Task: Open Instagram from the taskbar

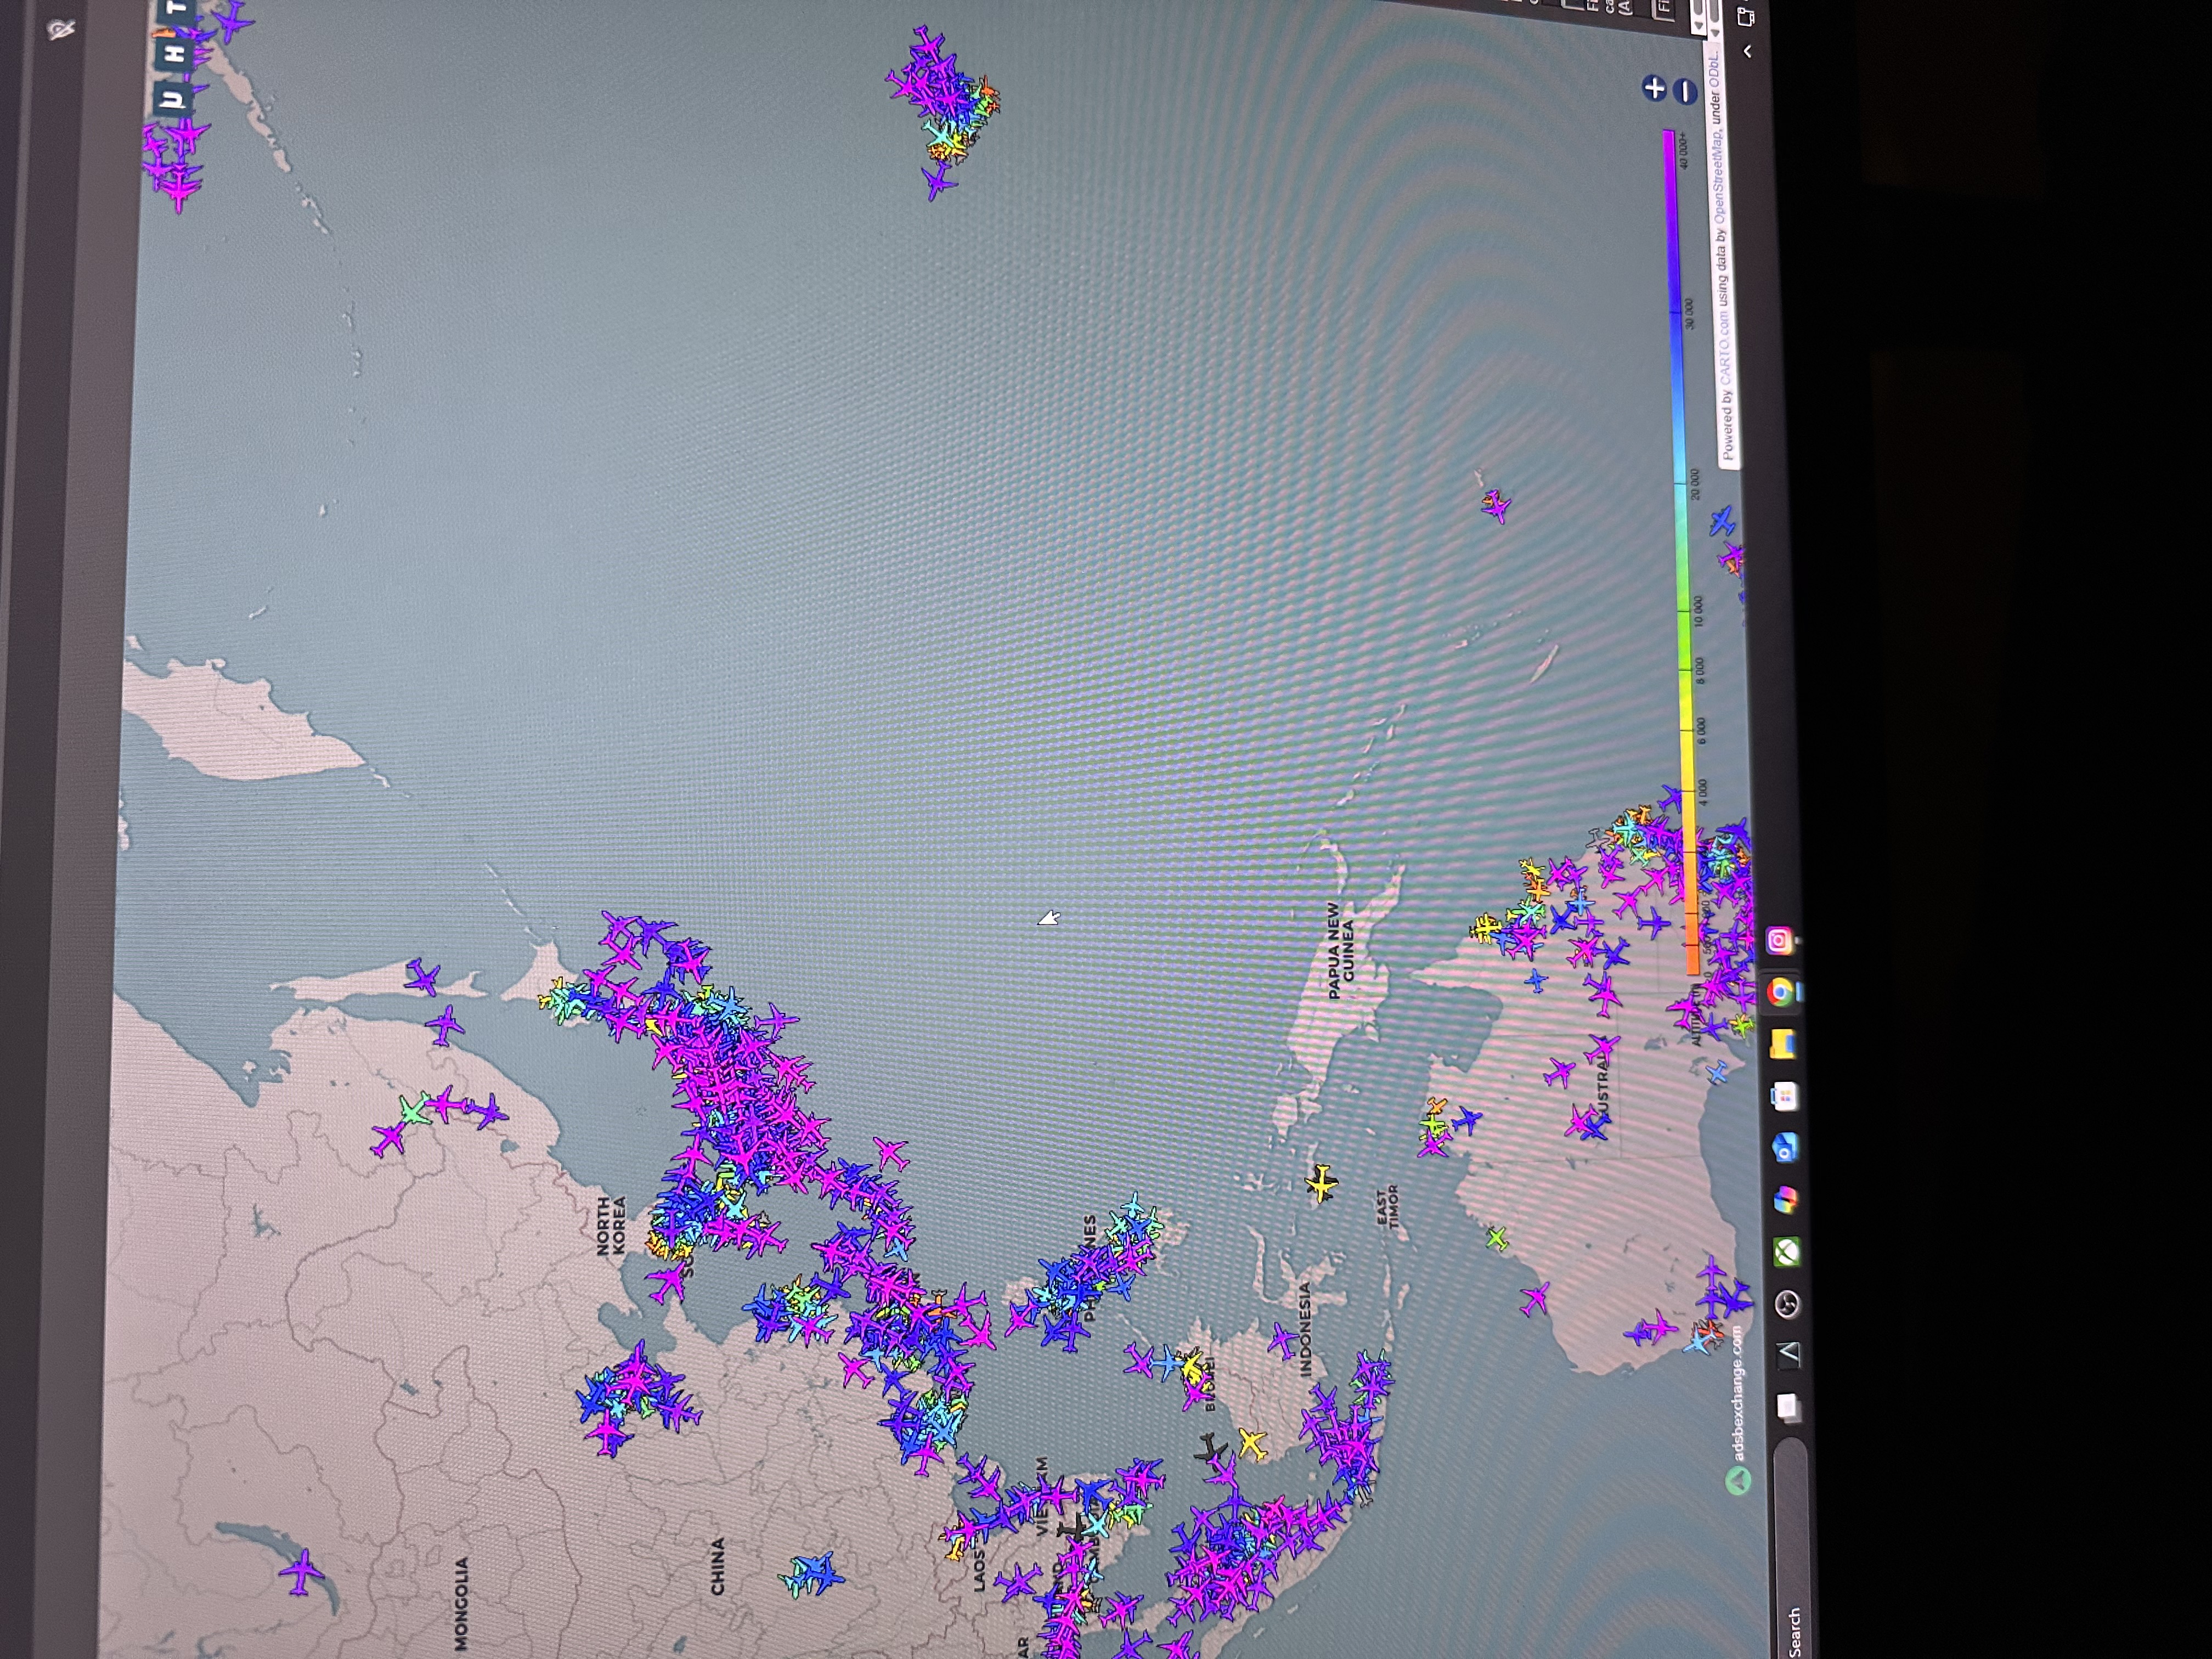Action: click(1778, 940)
